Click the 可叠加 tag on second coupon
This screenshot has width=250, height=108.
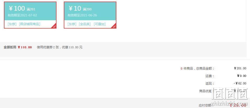pyautogui.click(x=100, y=24)
